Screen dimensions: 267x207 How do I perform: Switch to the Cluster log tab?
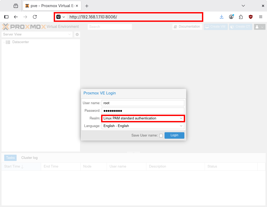coord(29,158)
